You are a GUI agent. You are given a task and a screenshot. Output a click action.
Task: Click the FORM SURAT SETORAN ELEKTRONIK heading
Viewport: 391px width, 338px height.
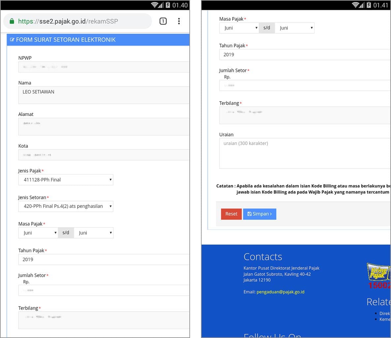[x=66, y=40]
